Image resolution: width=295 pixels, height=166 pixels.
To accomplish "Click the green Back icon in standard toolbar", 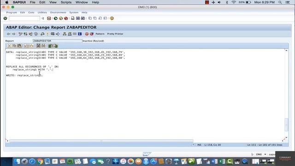I will click(55, 18).
